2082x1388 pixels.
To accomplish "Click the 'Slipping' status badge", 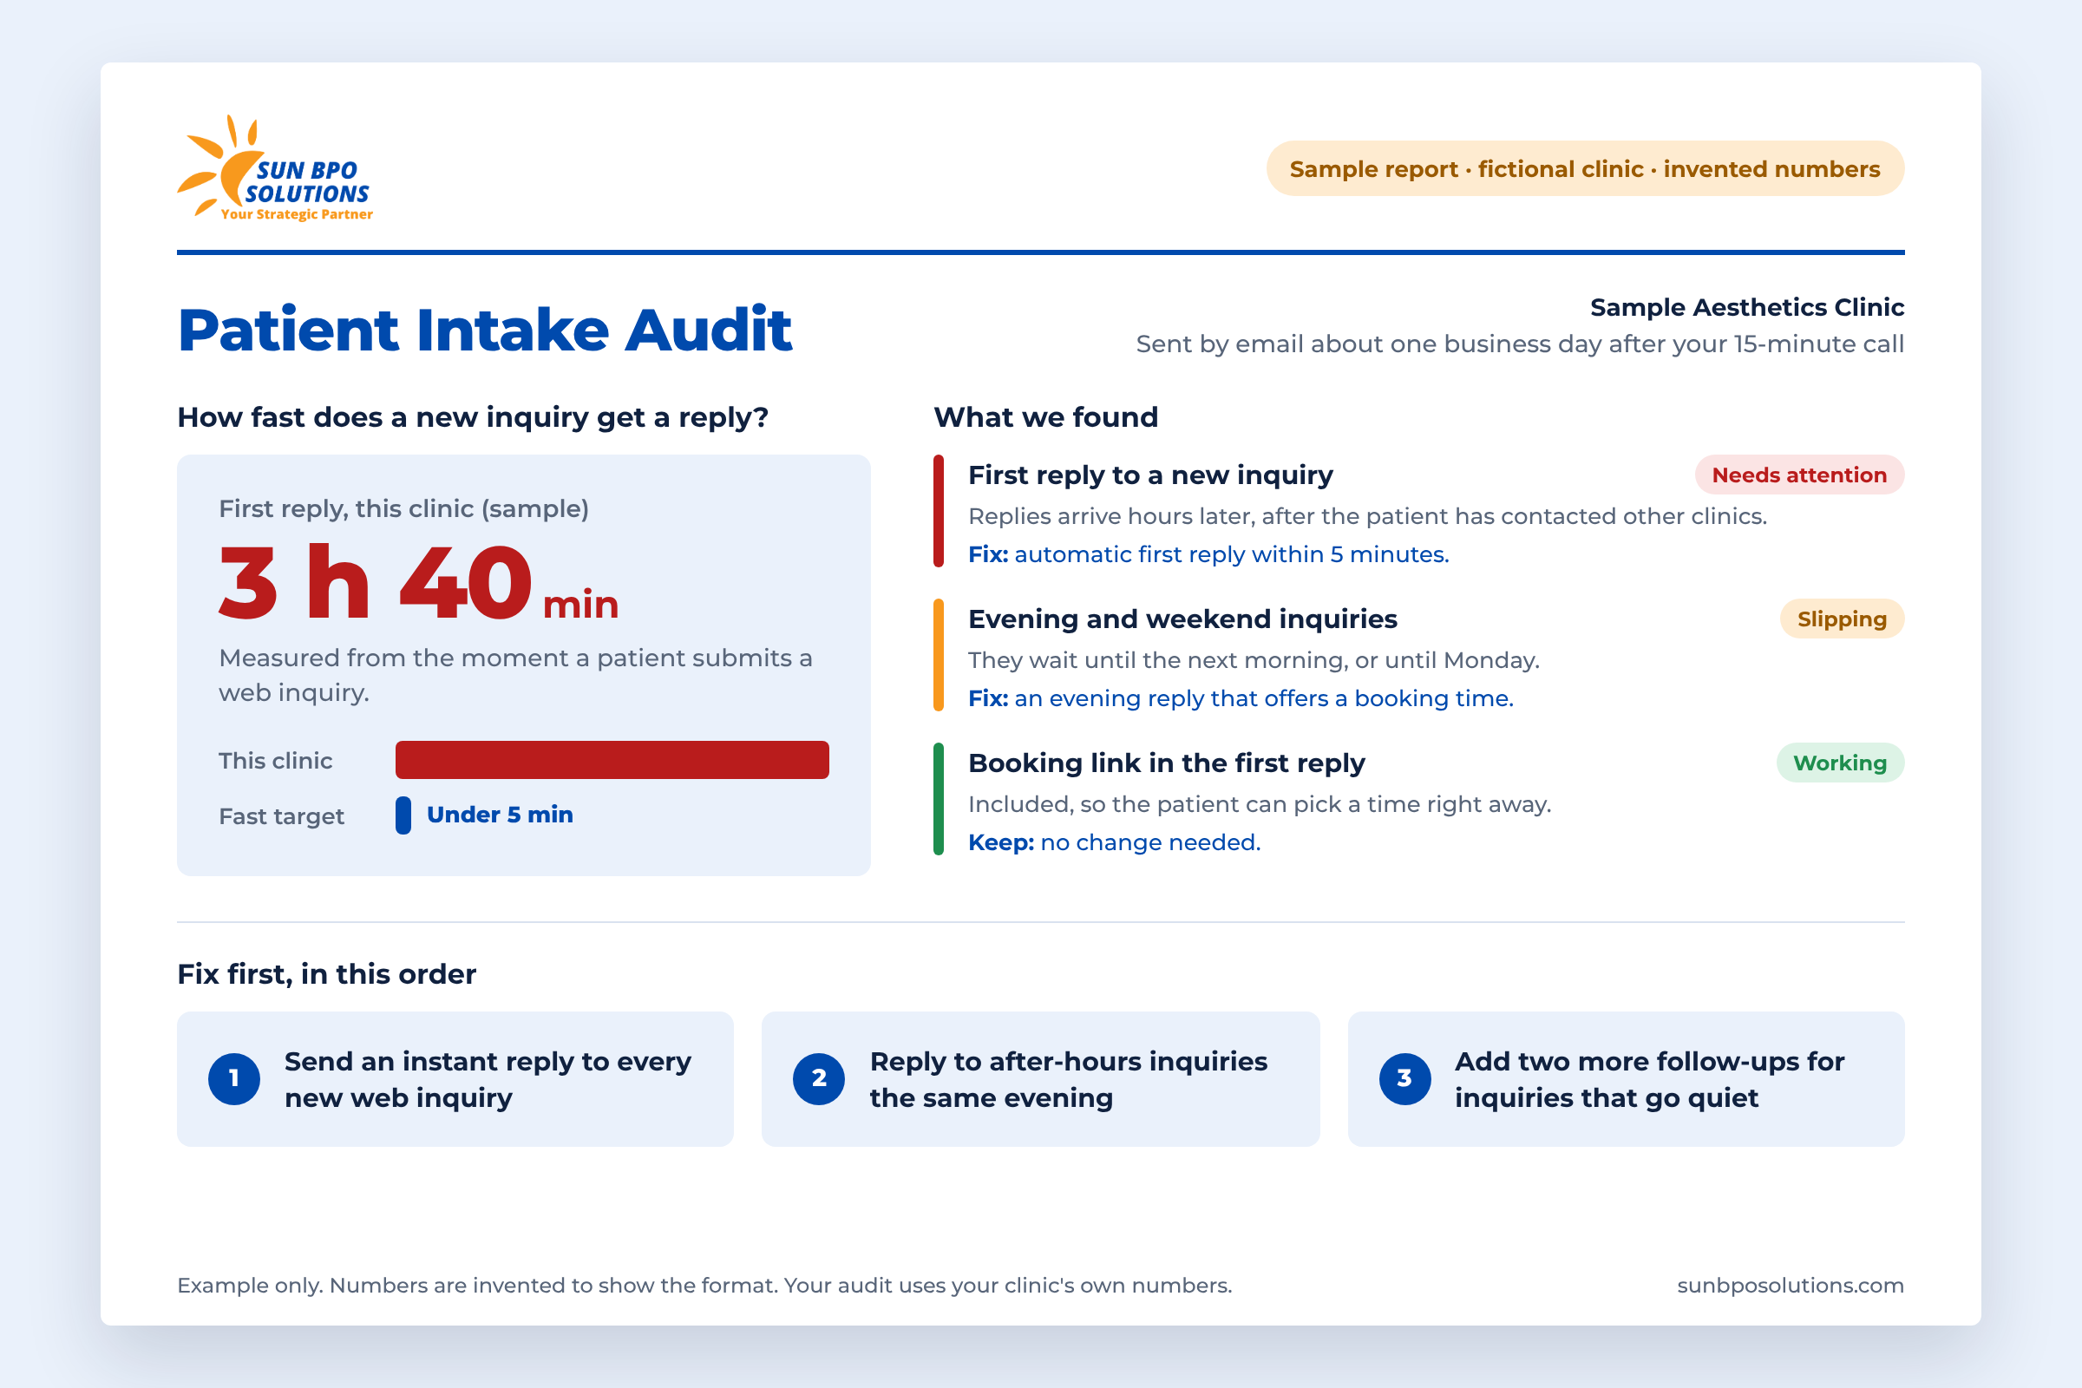I will (1842, 619).
